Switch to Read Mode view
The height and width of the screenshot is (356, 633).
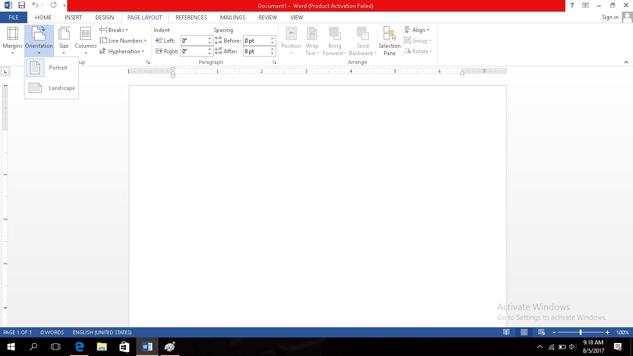click(x=506, y=332)
